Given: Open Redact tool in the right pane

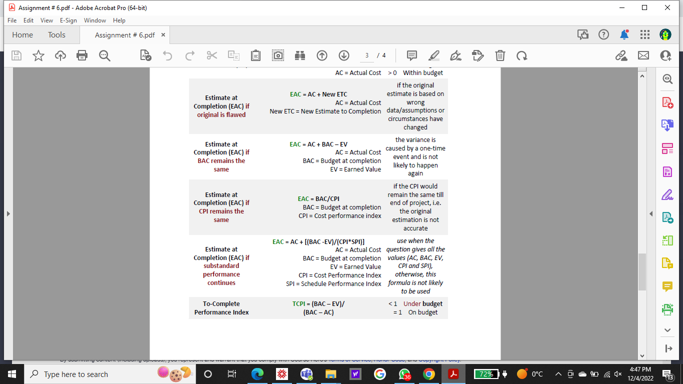Looking at the screenshot, I should click(667, 171).
